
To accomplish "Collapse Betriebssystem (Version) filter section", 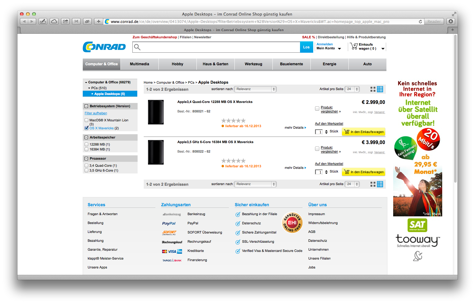I will click(x=86, y=106).
